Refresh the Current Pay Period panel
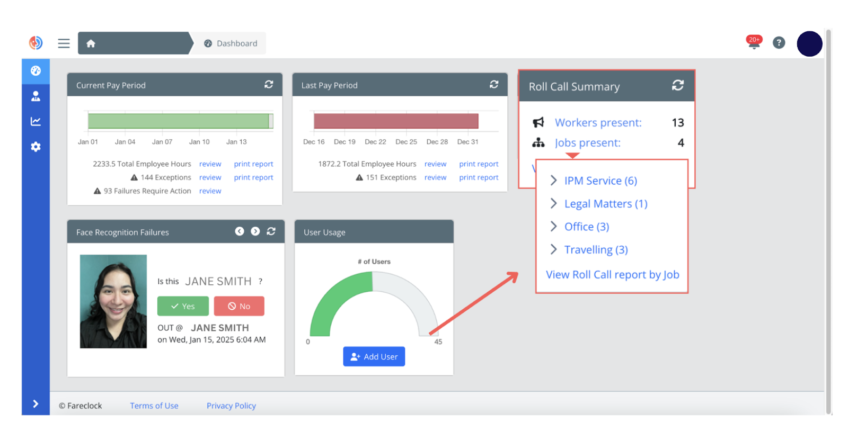The width and height of the screenshot is (848, 431). pyautogui.click(x=269, y=85)
